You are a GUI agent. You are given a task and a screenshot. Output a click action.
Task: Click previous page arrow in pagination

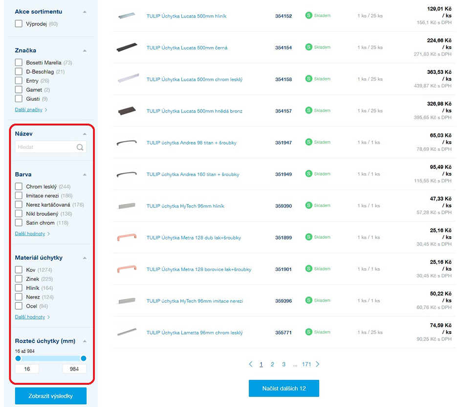click(x=251, y=364)
